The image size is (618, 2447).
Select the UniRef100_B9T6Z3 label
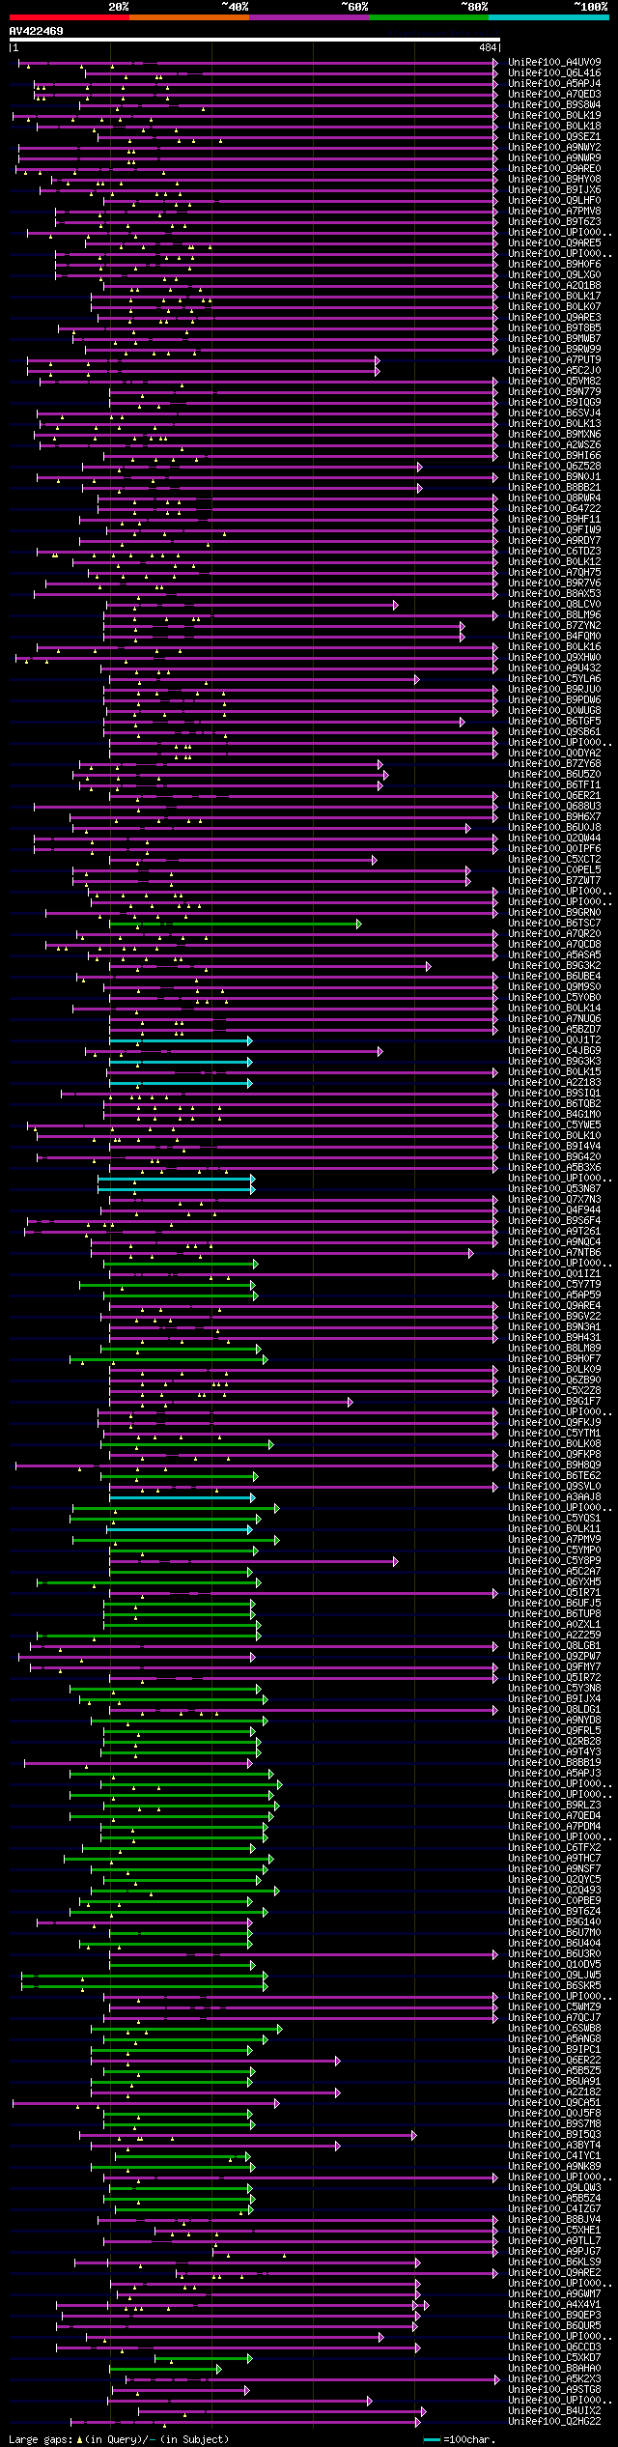click(554, 222)
